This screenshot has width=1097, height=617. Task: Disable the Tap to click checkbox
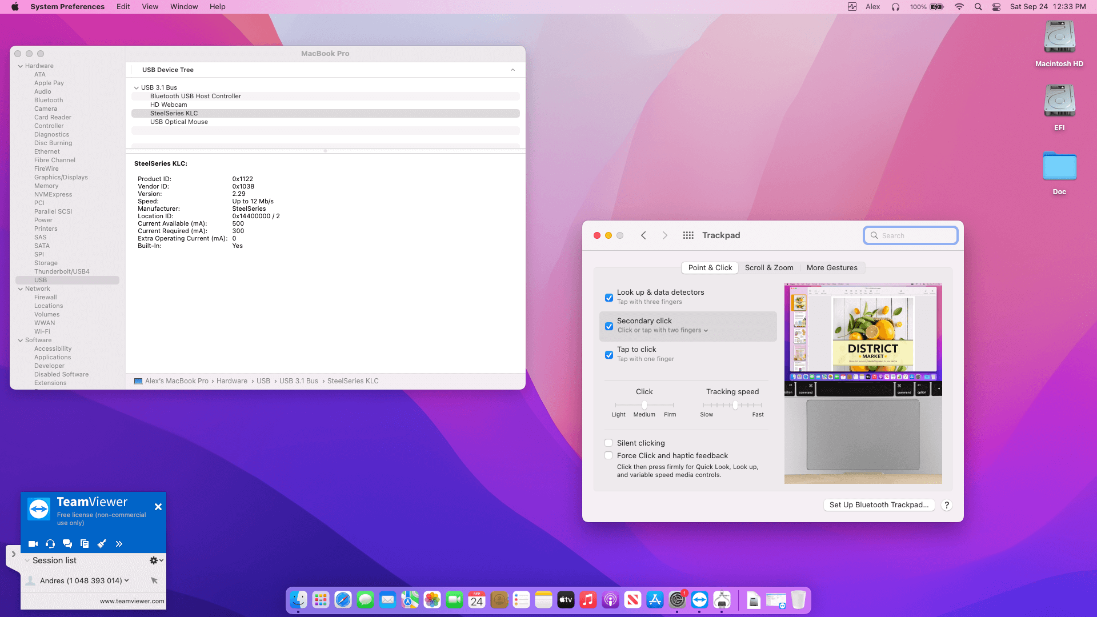(x=609, y=355)
